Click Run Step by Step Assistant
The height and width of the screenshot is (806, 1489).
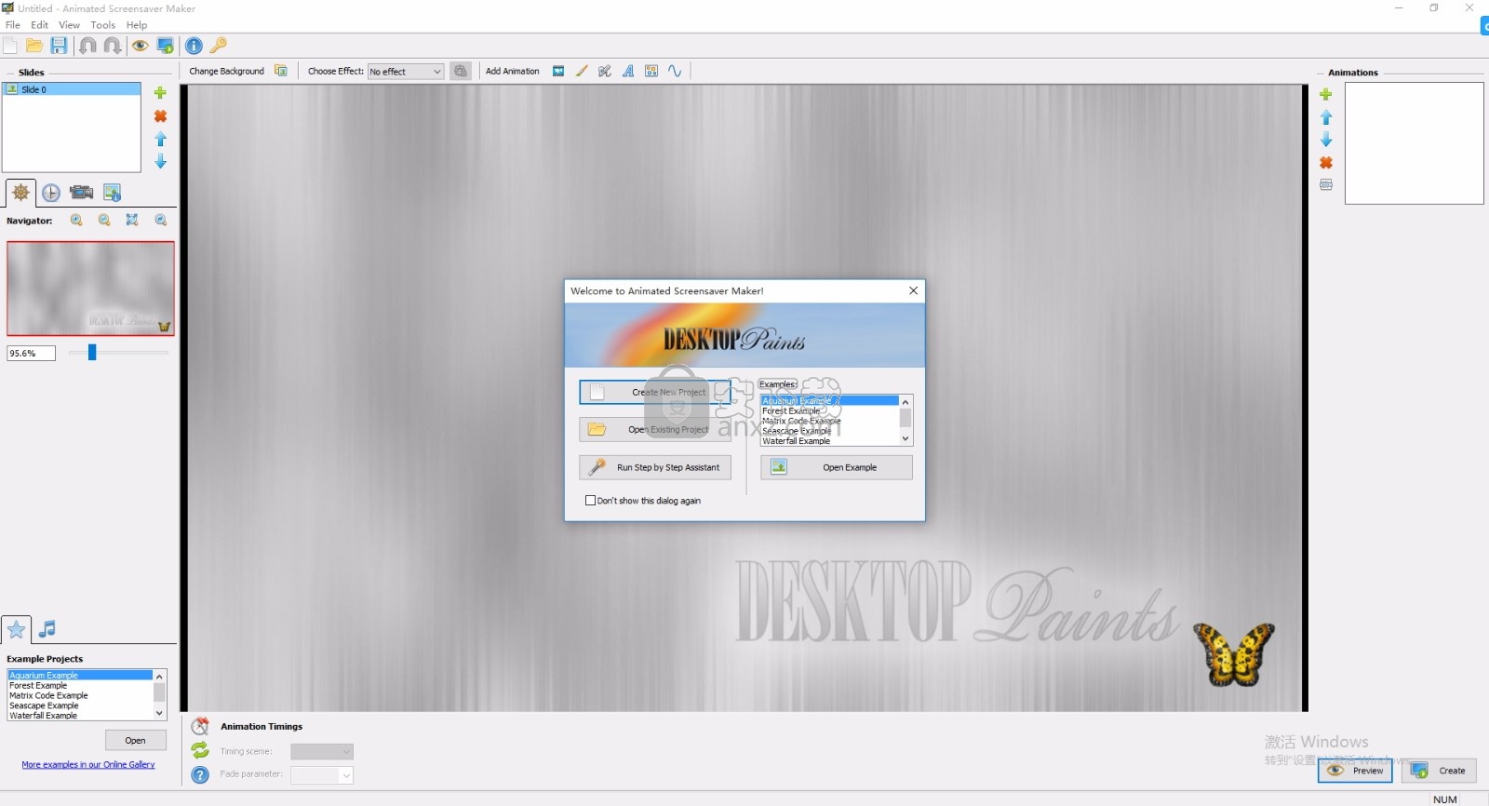pyautogui.click(x=655, y=467)
